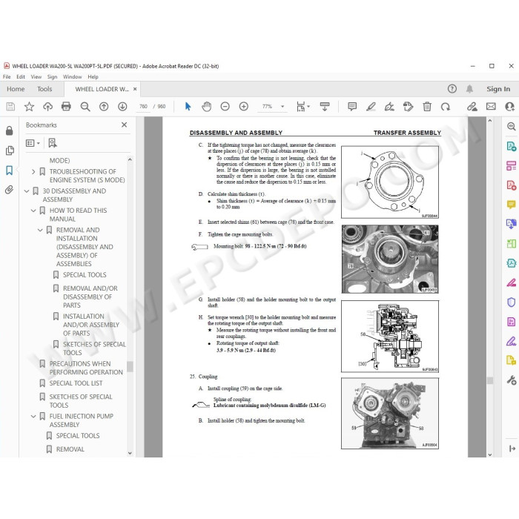Choose the arrow Selection tool
Screen dimensions: 519x519
point(188,106)
